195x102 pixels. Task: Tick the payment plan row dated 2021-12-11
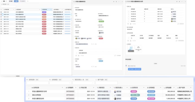(128, 19)
